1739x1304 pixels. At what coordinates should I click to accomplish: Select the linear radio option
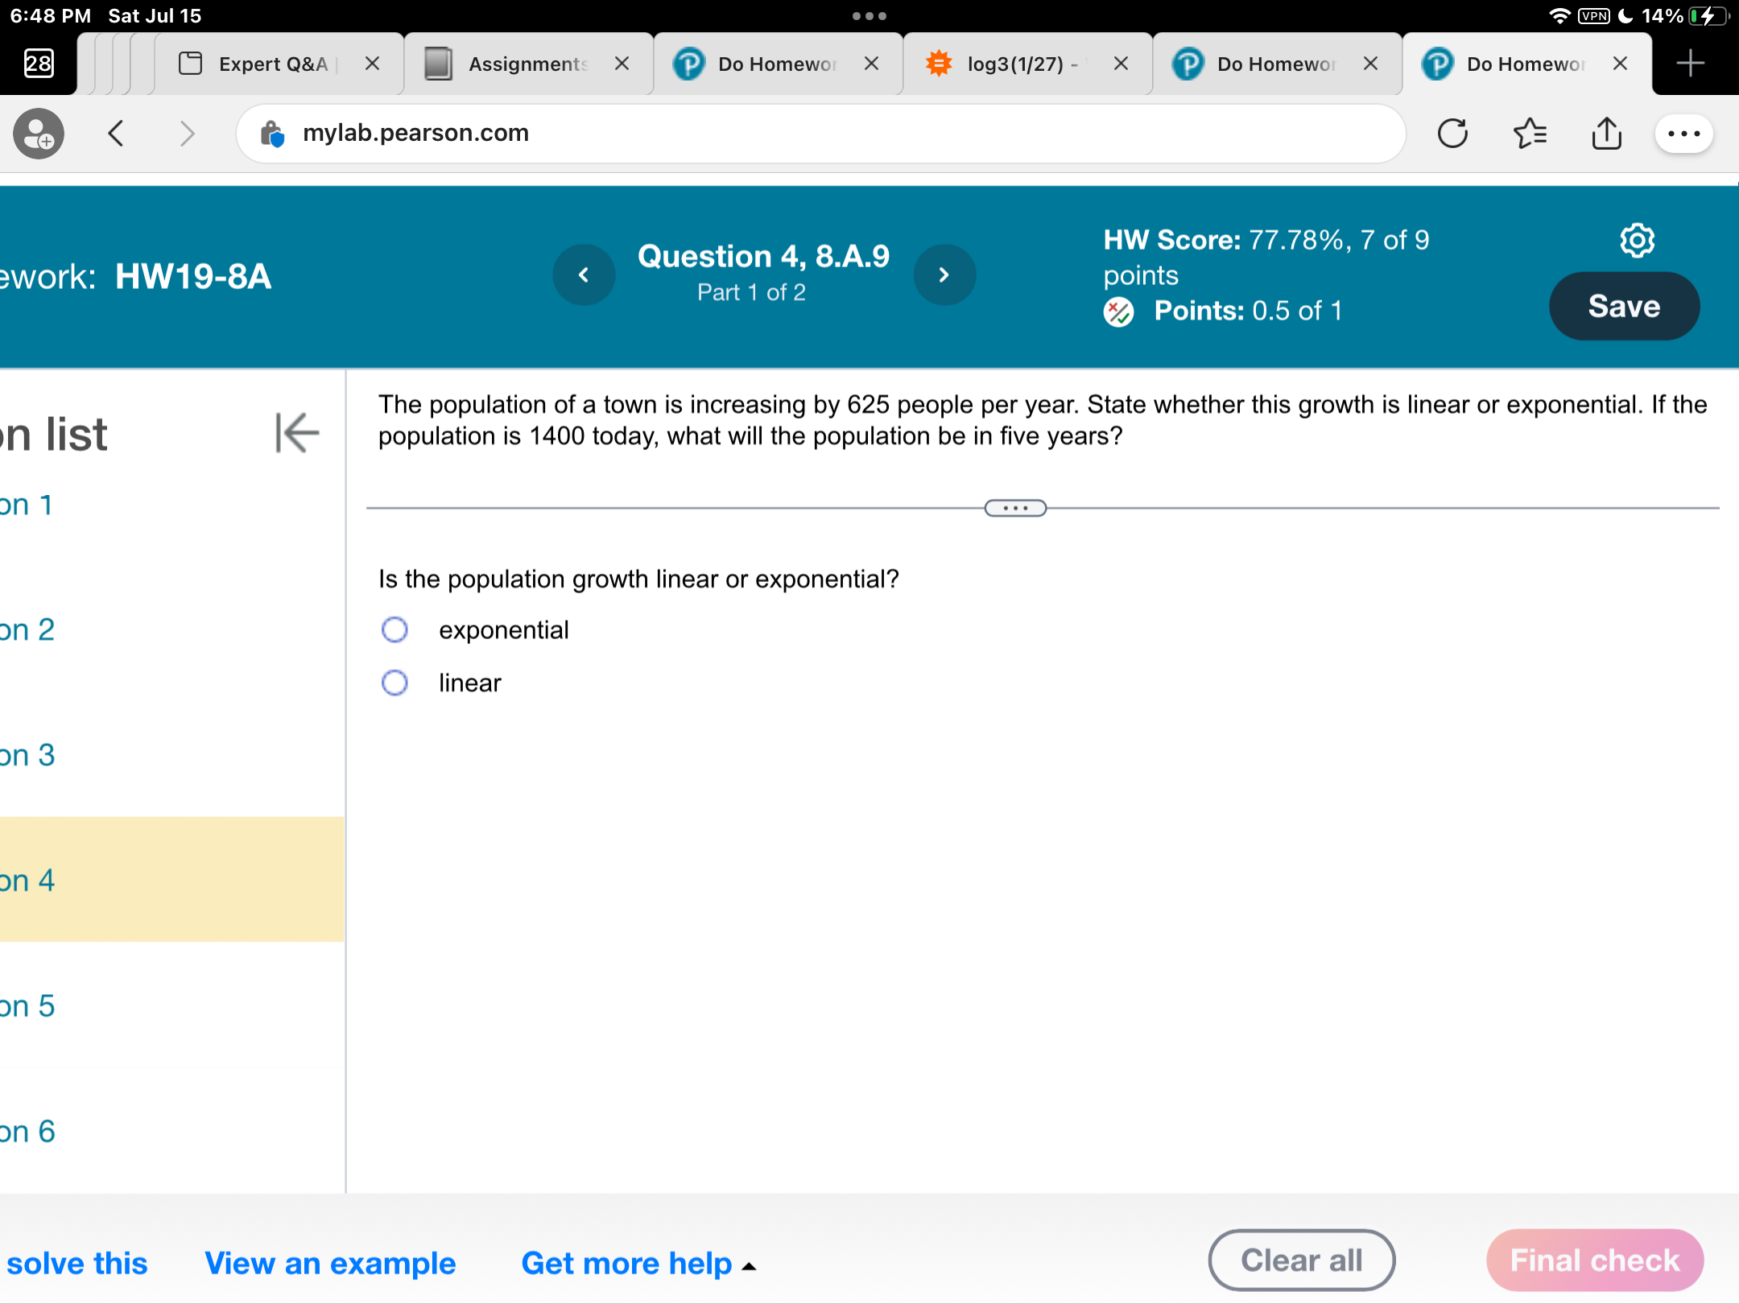[394, 683]
